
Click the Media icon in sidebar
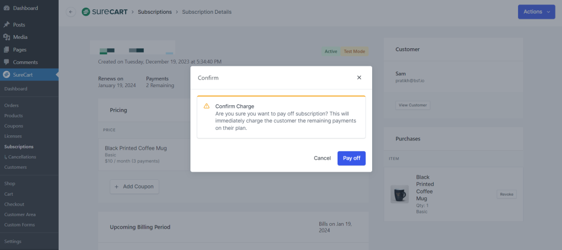tap(7, 37)
